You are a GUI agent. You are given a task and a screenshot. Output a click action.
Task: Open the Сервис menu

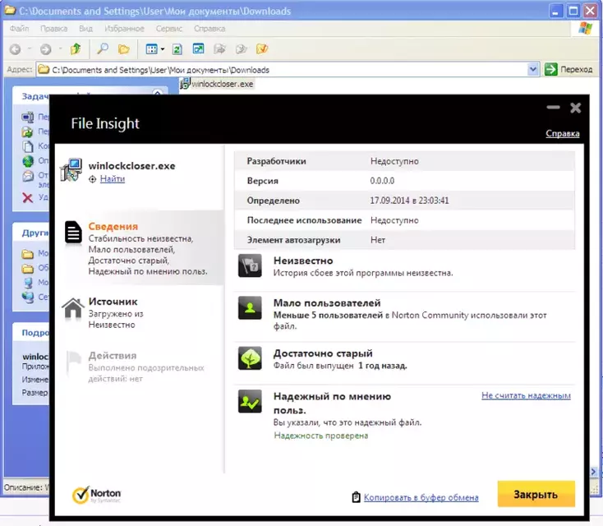(169, 29)
